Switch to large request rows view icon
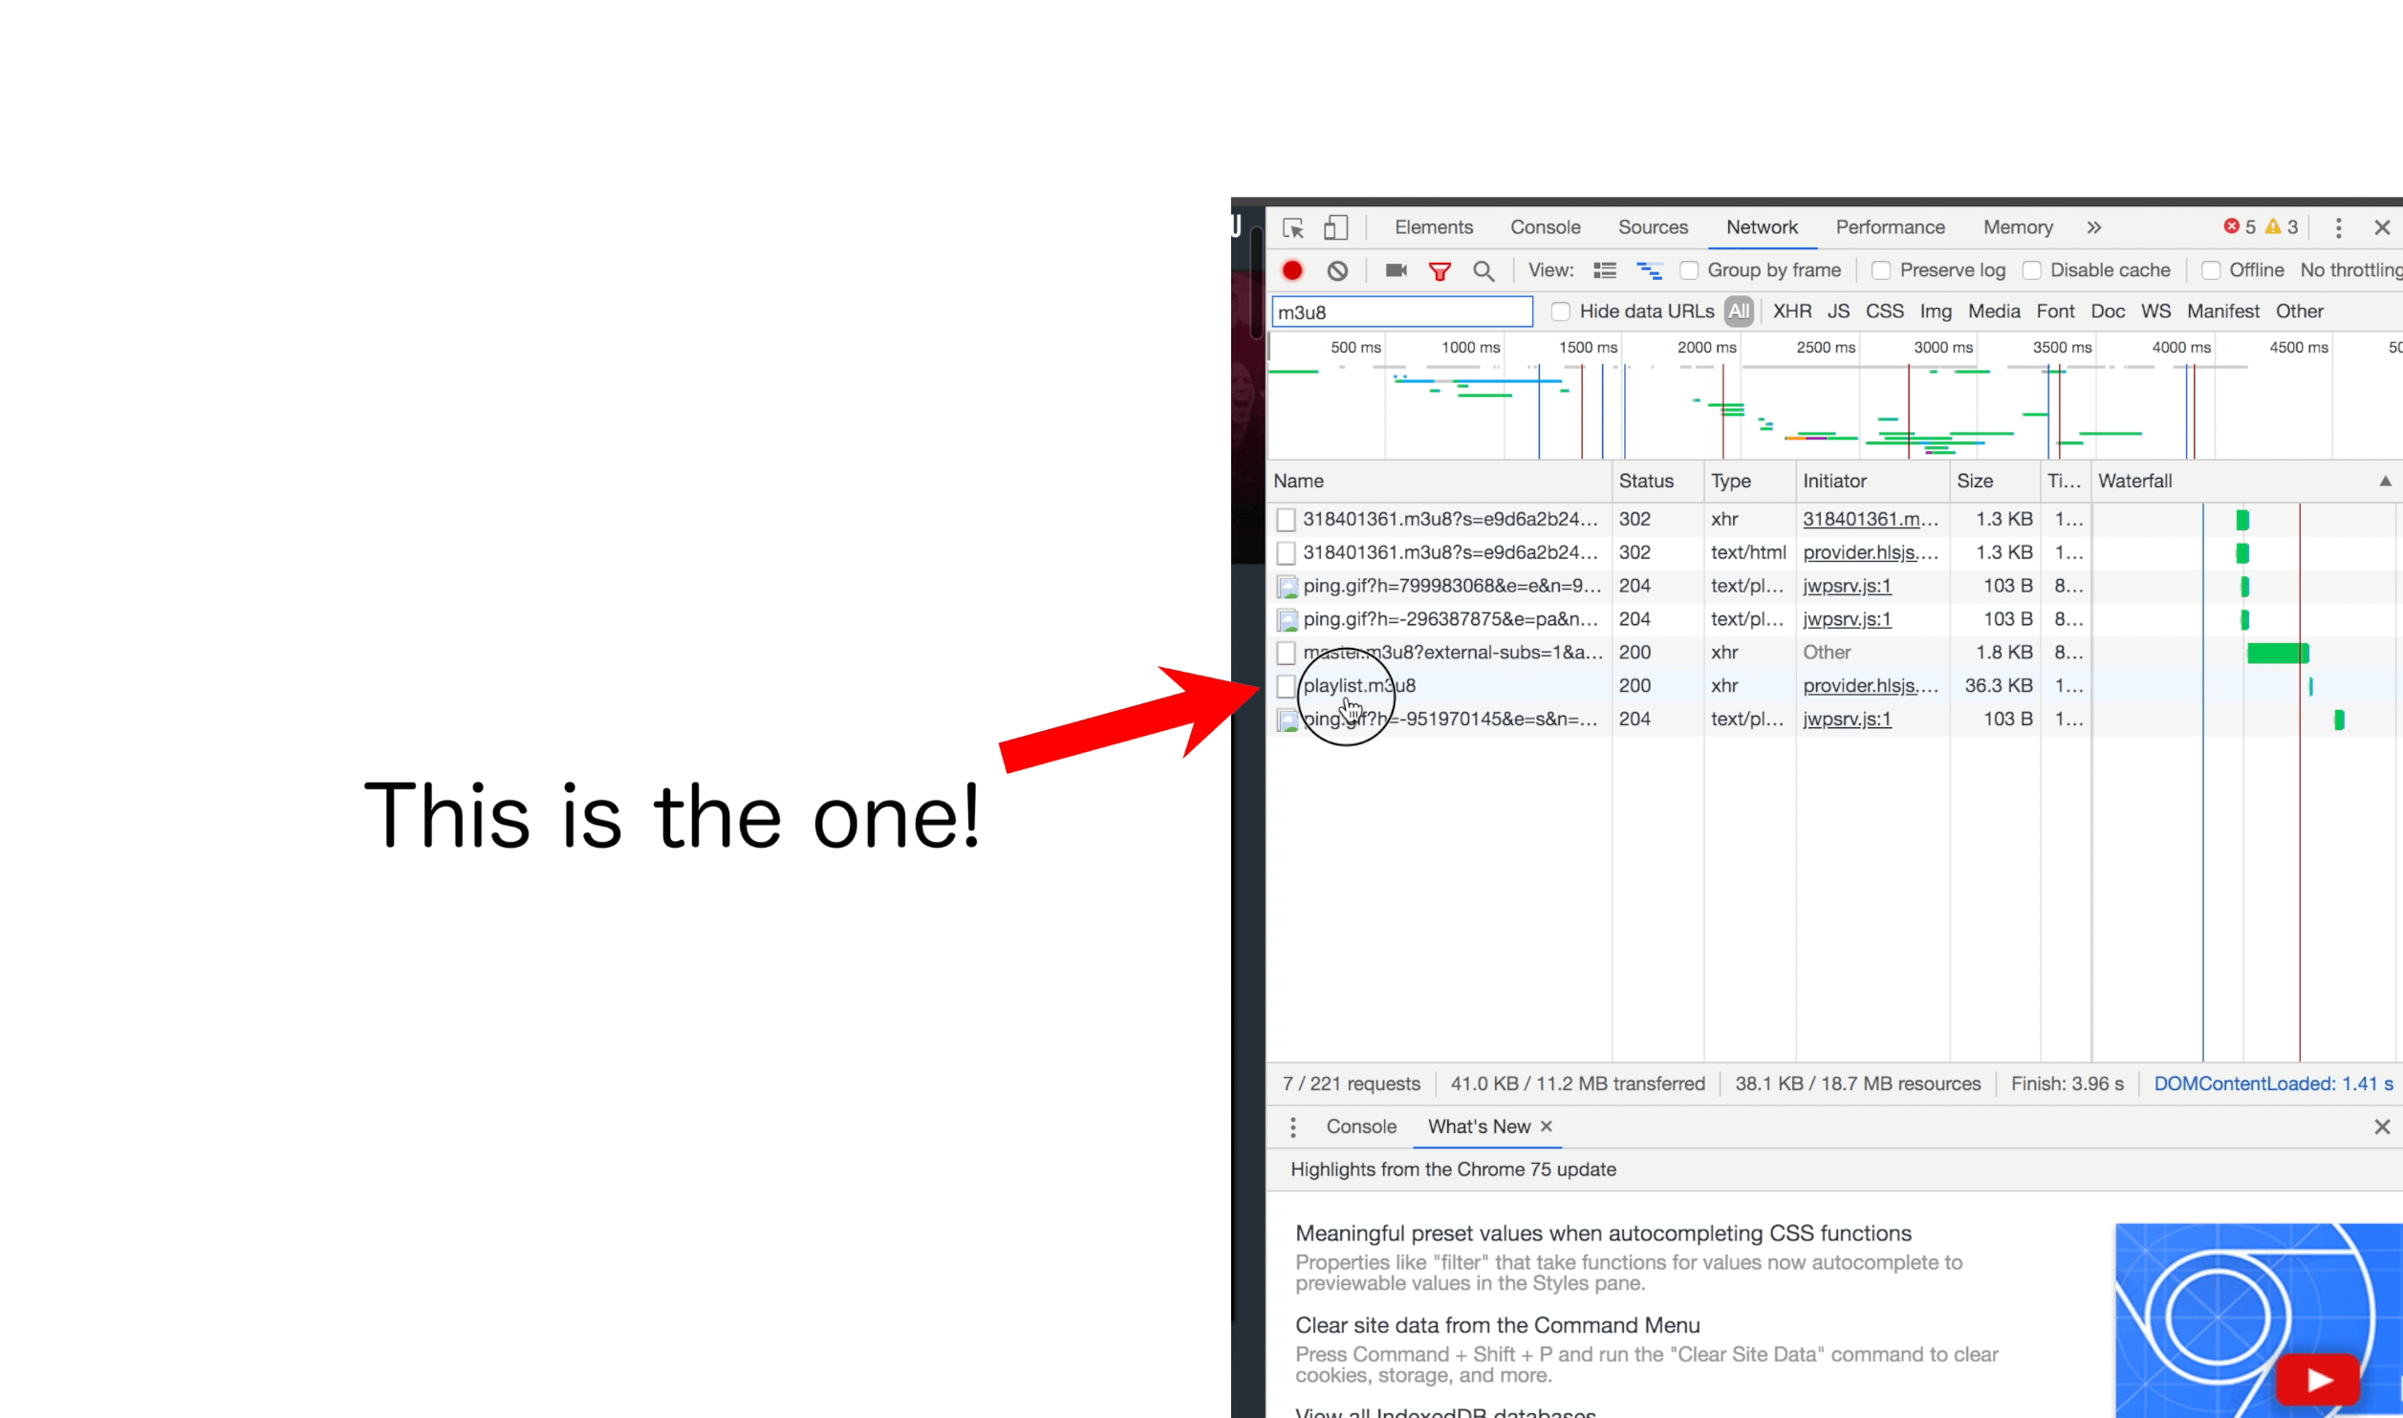 tap(1605, 270)
